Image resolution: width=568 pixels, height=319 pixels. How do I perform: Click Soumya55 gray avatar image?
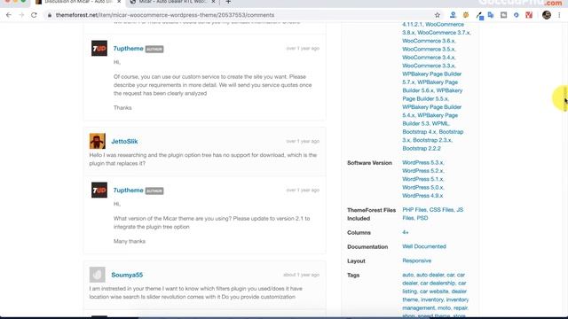98,275
